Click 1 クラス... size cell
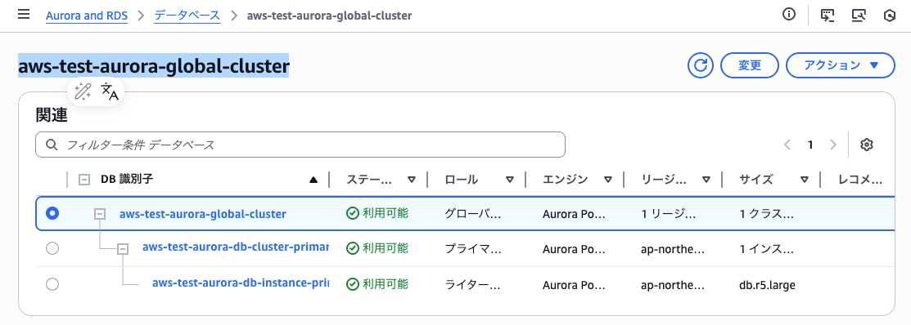The image size is (911, 325). 766,214
